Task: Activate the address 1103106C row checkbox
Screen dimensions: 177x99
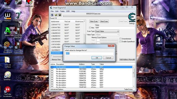Action: click(52, 71)
